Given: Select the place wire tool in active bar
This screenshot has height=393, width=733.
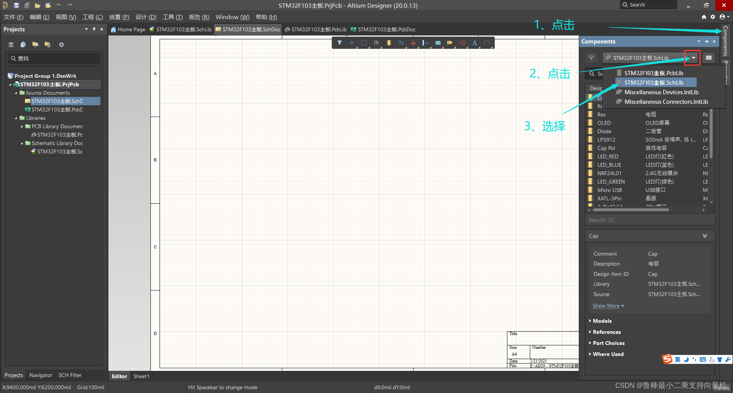Looking at the screenshot, I should coord(401,43).
